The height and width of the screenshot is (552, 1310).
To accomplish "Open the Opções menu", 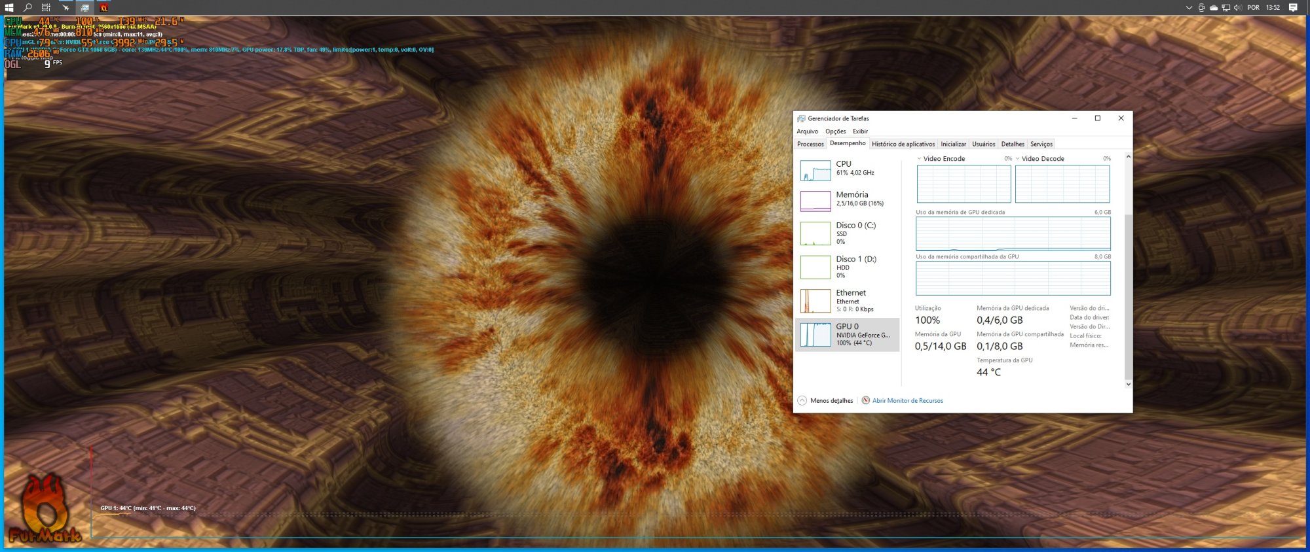I will [835, 131].
